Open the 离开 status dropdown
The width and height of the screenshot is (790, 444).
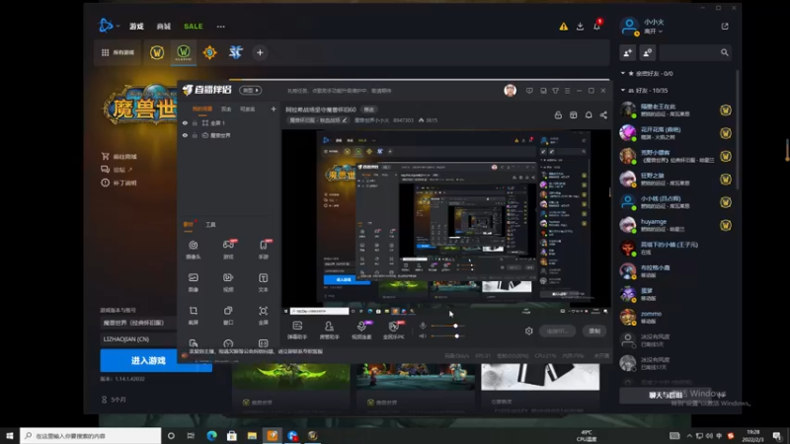[x=653, y=32]
